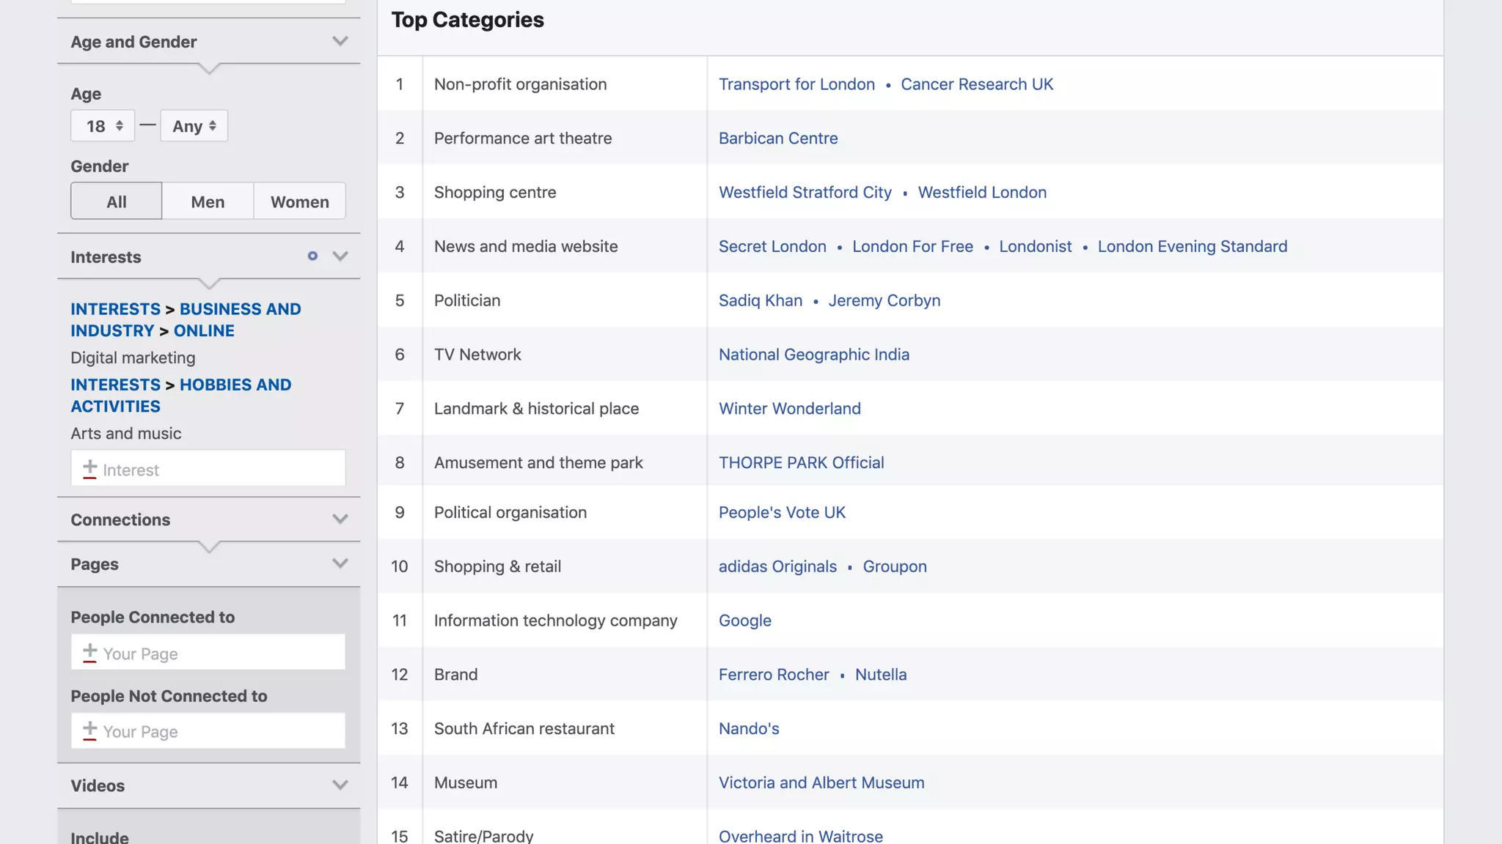1502x844 pixels.
Task: Click the Interest input field
Action: coord(220,470)
